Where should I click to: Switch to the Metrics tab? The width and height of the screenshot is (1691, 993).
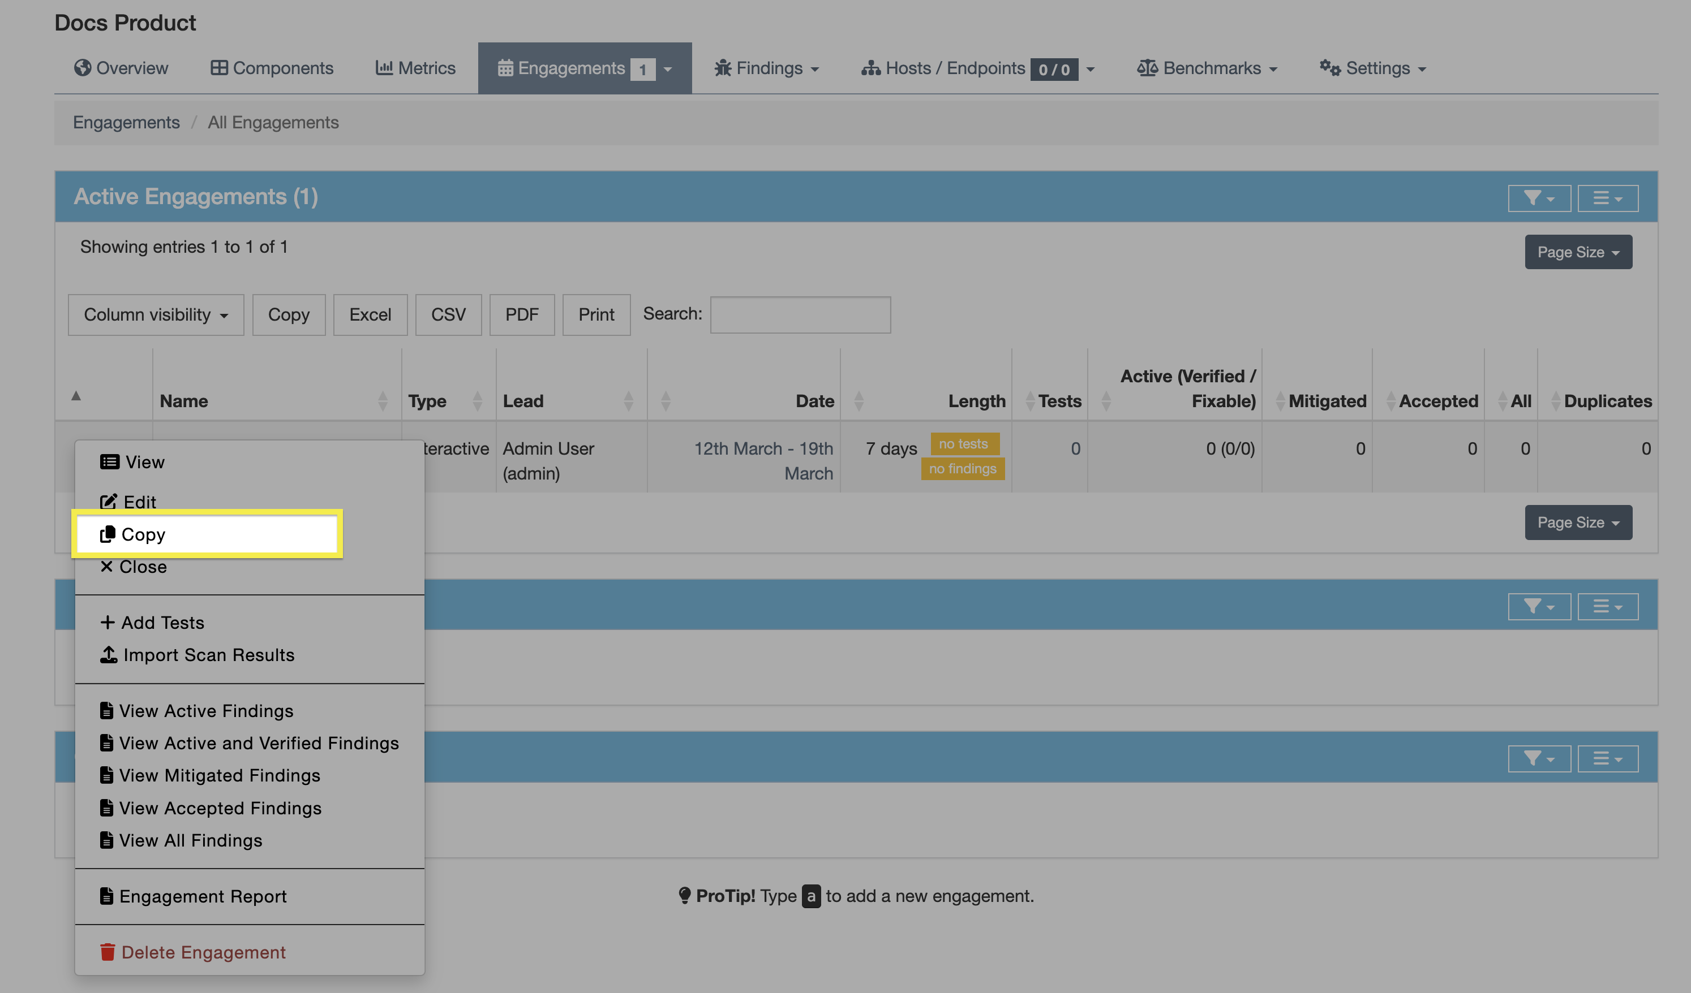click(x=415, y=68)
